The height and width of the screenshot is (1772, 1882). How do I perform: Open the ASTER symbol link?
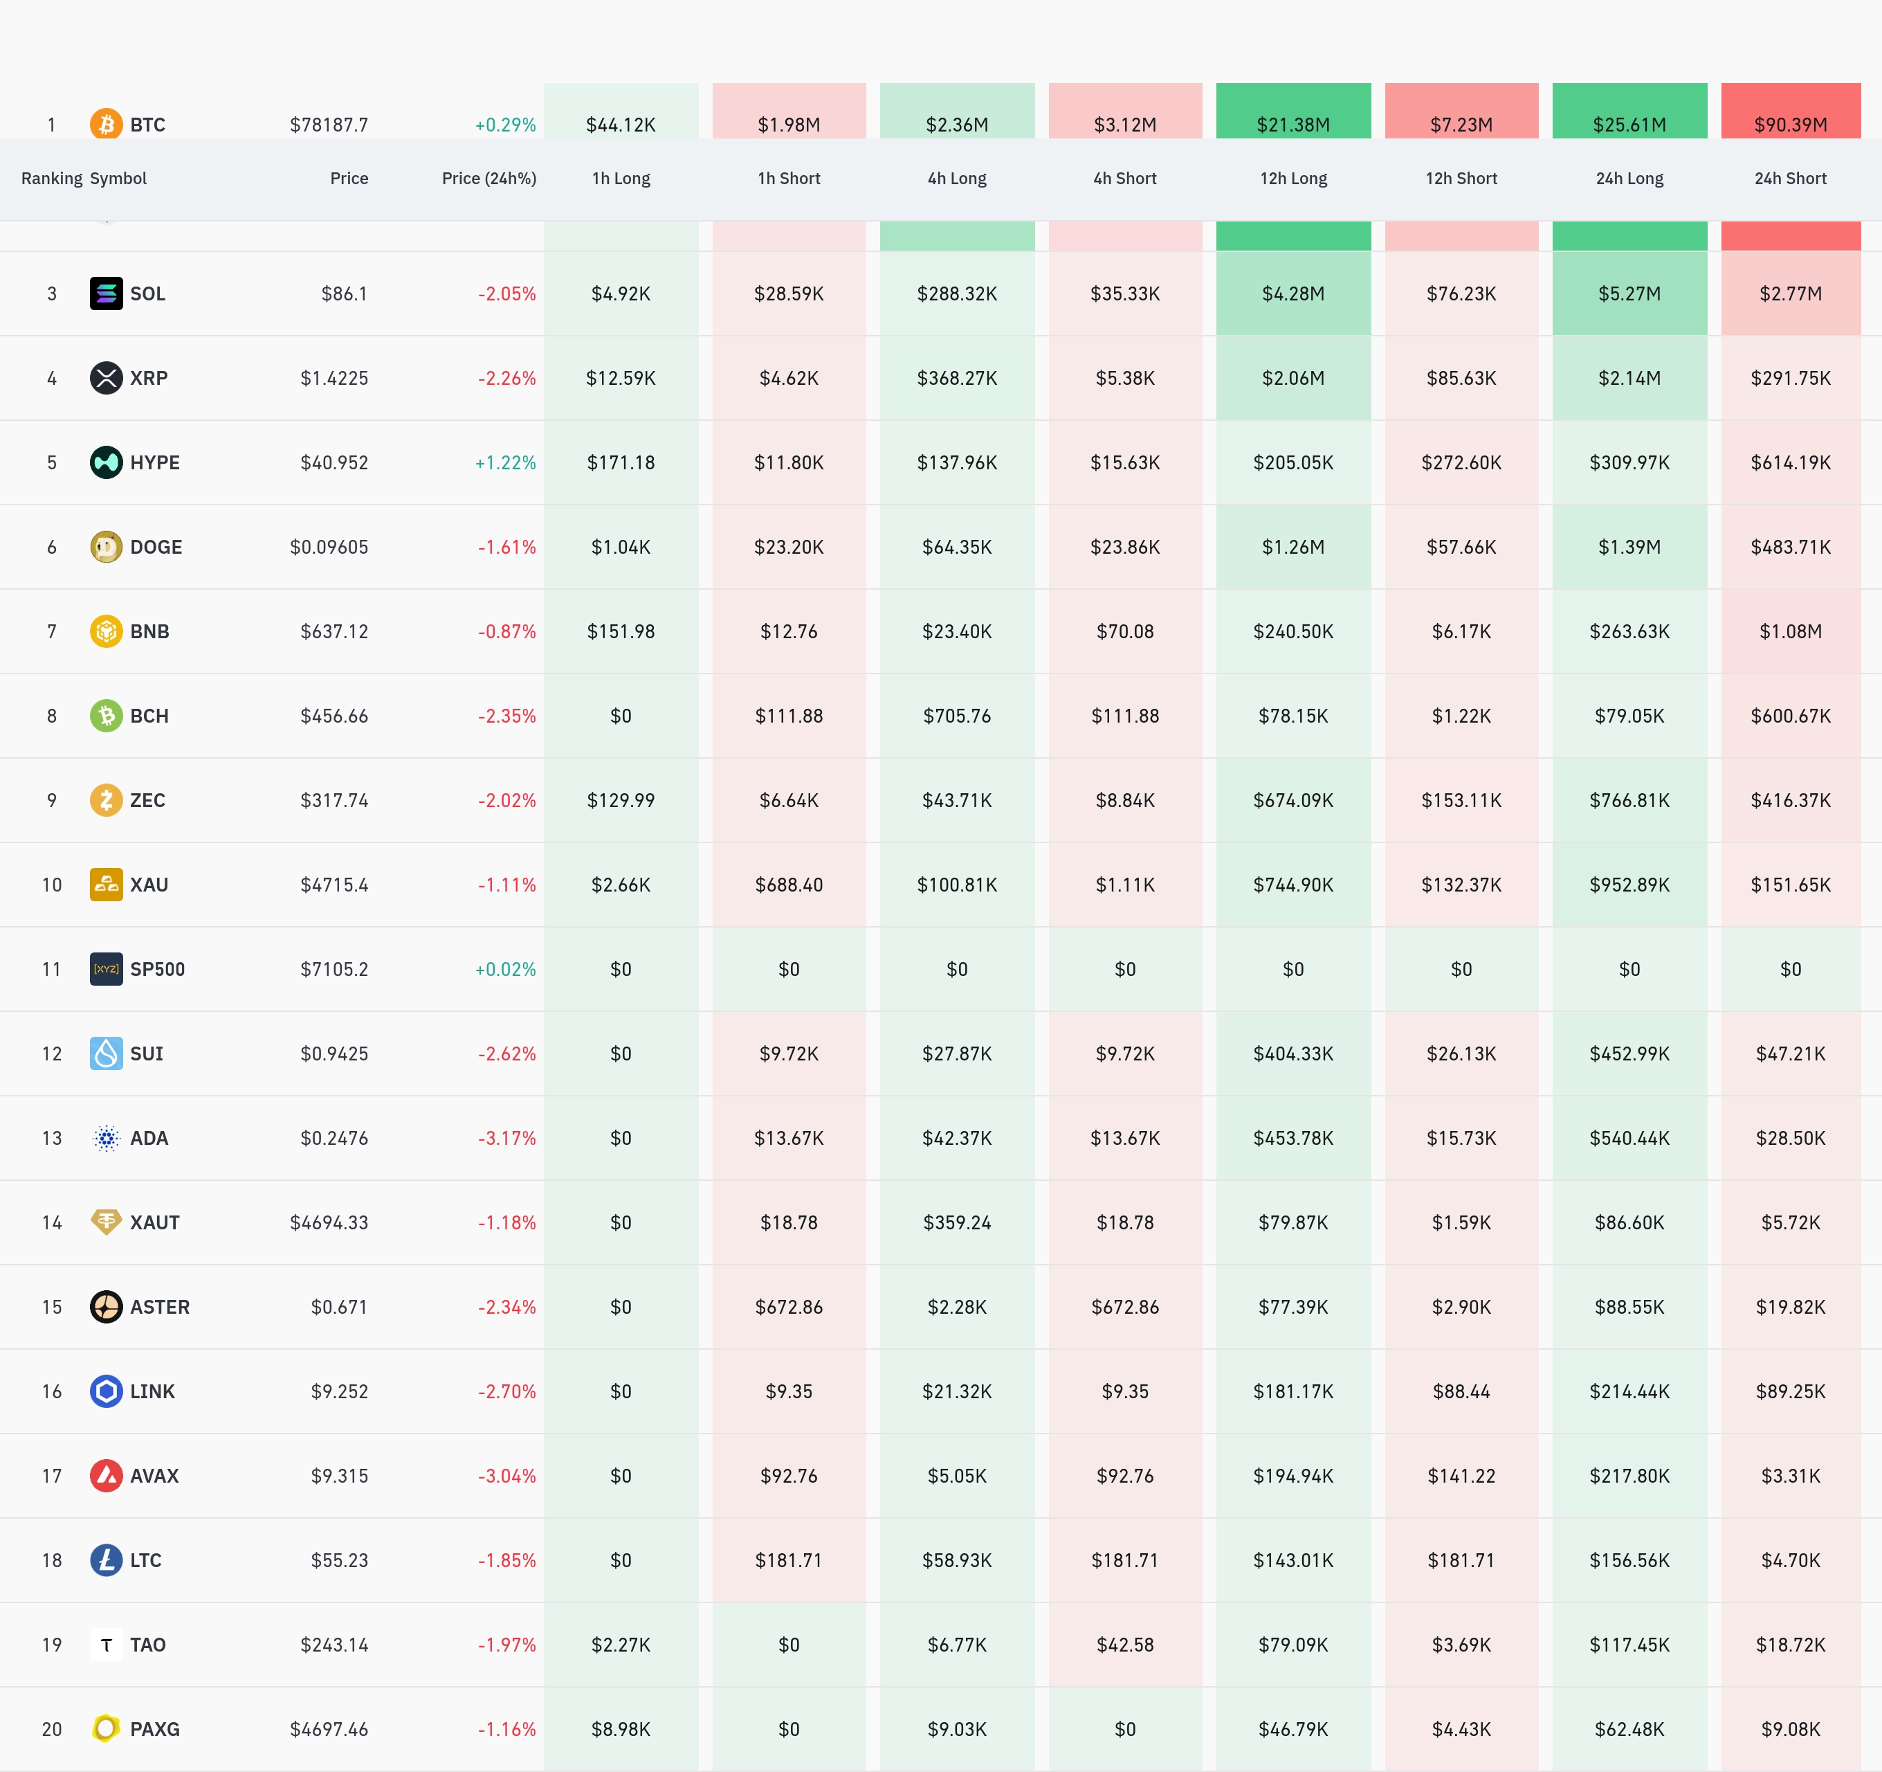(159, 1307)
